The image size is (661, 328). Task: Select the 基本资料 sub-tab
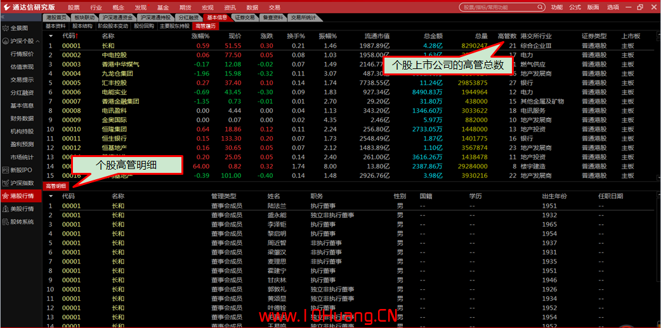[55, 26]
